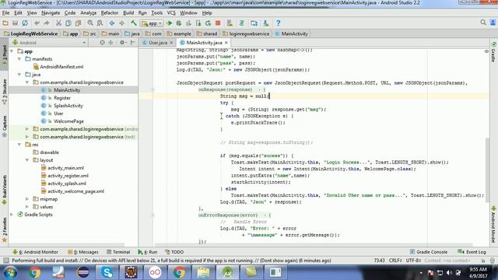The width and height of the screenshot is (498, 280).
Task: Collapse the manifests folder node
Action: (19, 59)
